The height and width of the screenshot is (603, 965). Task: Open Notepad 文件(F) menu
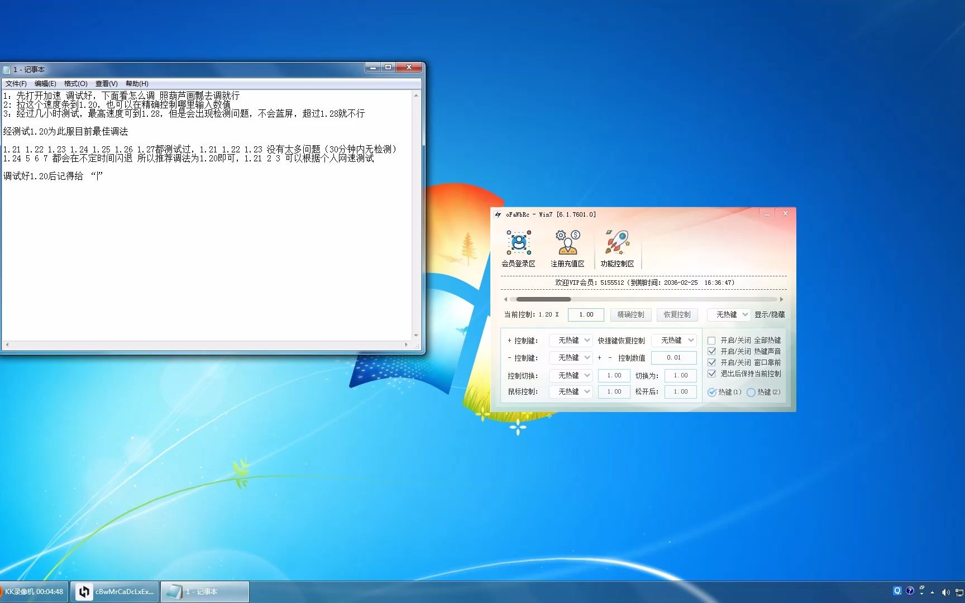click(16, 84)
